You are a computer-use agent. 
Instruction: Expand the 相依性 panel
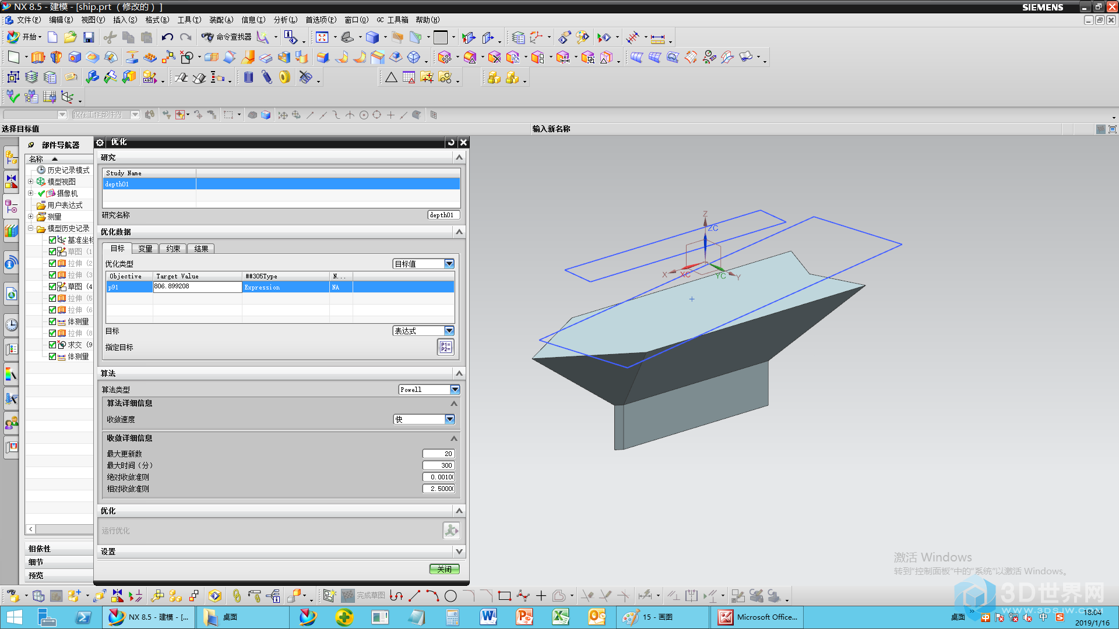[x=59, y=549]
